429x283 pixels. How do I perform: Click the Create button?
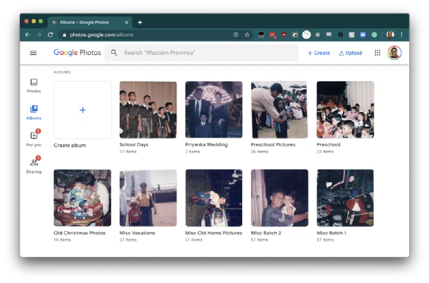(x=319, y=53)
